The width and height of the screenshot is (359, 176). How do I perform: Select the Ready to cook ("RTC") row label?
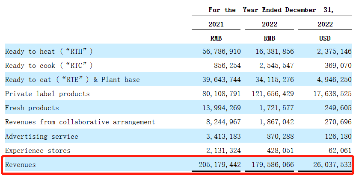[x=49, y=65]
